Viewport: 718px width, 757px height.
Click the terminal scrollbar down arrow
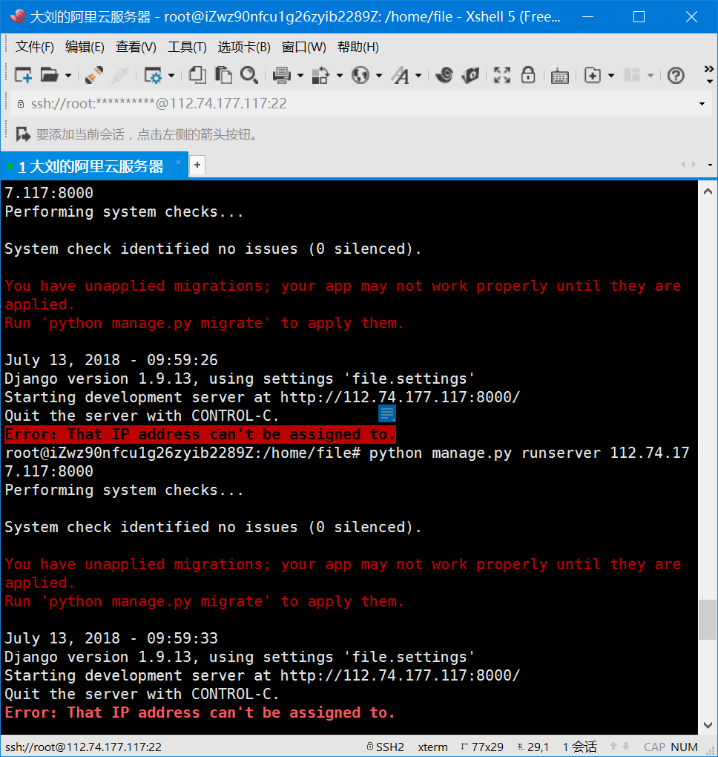click(x=708, y=725)
